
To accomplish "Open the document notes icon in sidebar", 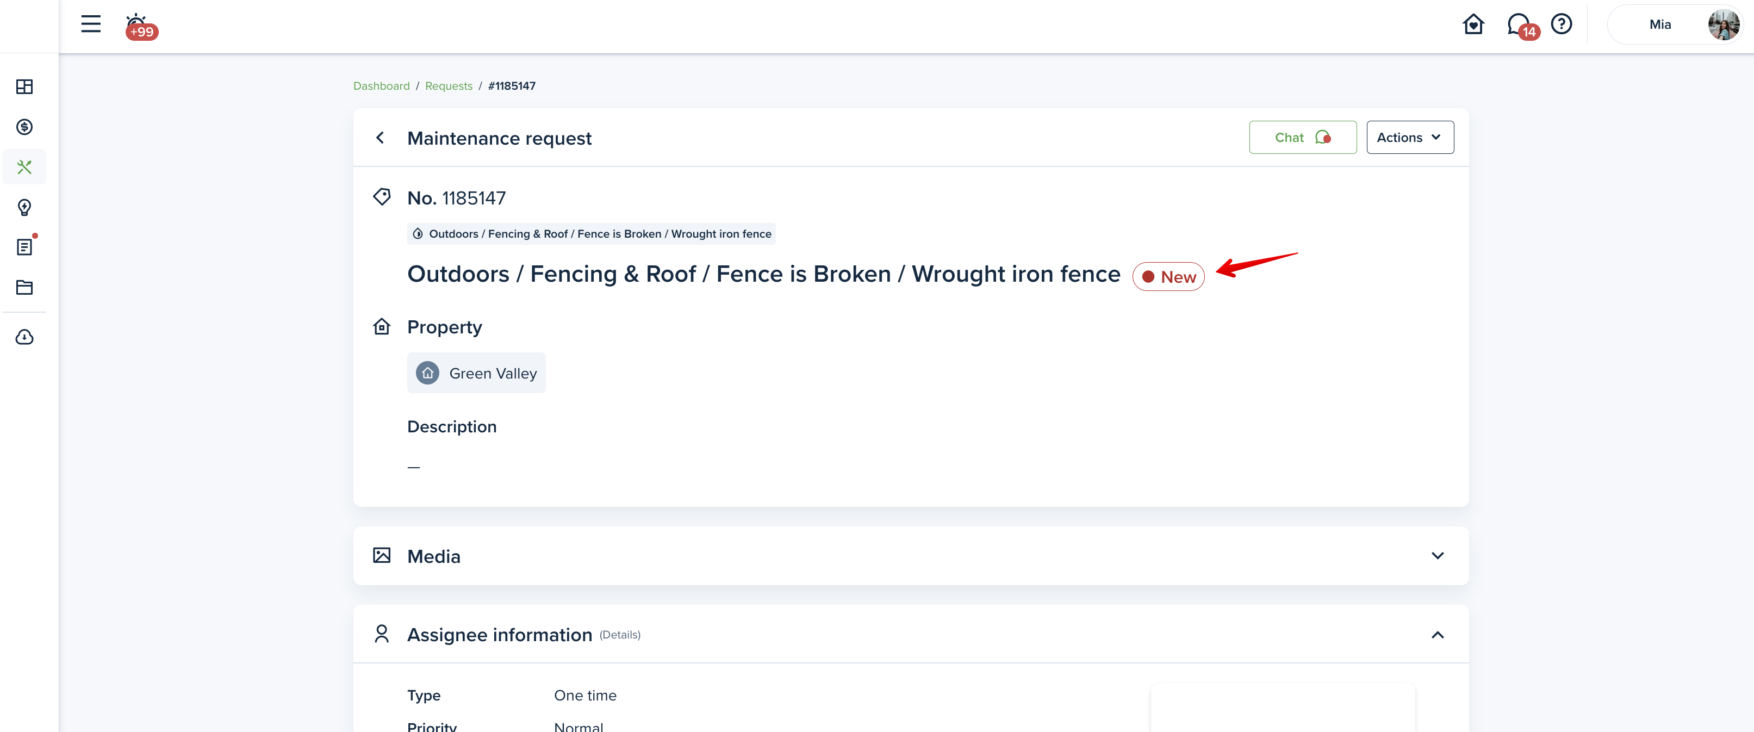I will (x=24, y=246).
